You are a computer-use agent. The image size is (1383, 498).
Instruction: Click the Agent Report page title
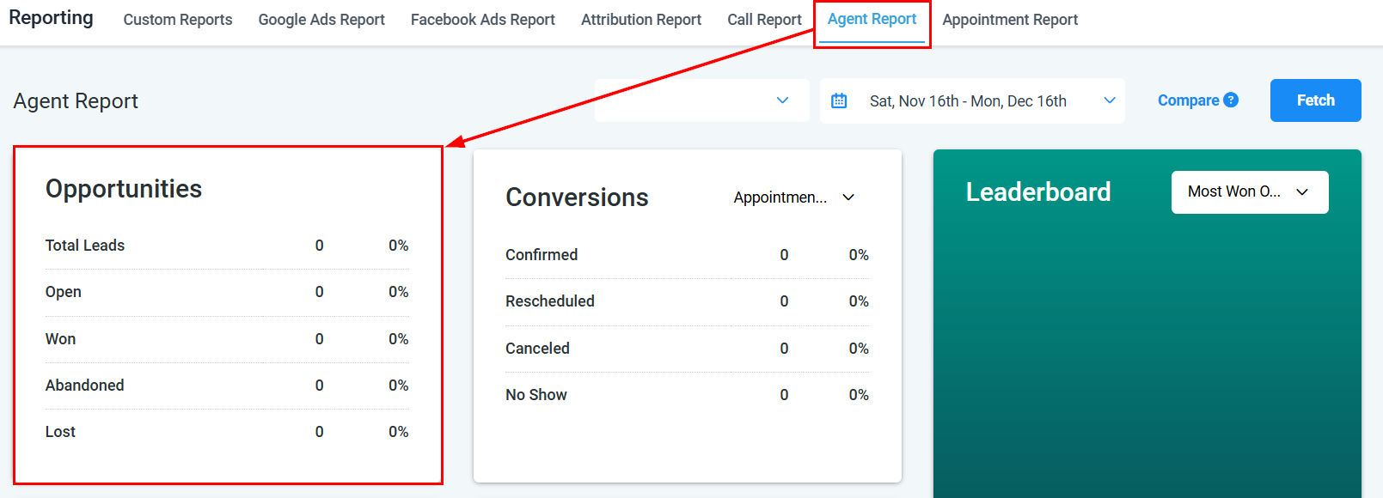tap(76, 101)
